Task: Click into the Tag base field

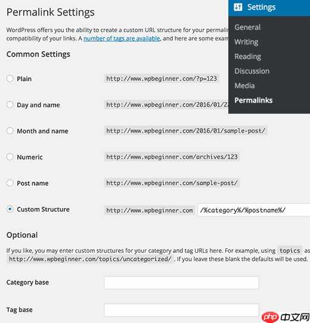Action: click(182, 310)
